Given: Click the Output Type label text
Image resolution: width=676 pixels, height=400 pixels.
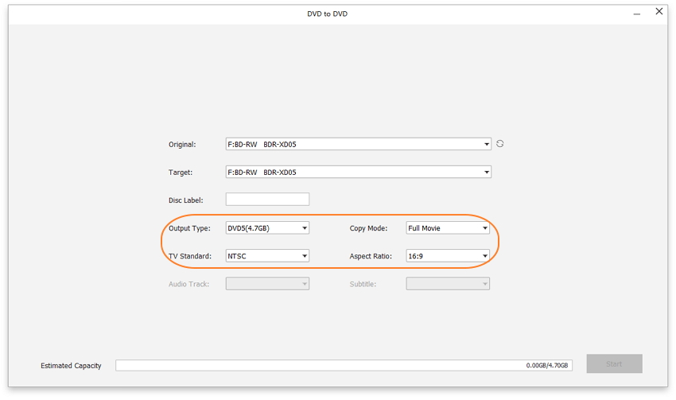Looking at the screenshot, I should coord(189,228).
